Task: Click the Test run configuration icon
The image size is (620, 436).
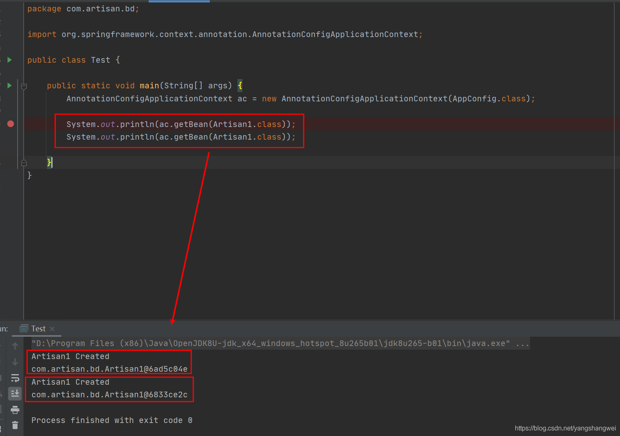Action: pos(24,329)
